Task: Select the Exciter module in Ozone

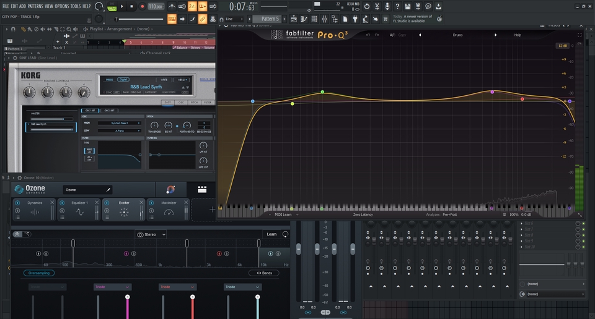Action: (x=124, y=210)
